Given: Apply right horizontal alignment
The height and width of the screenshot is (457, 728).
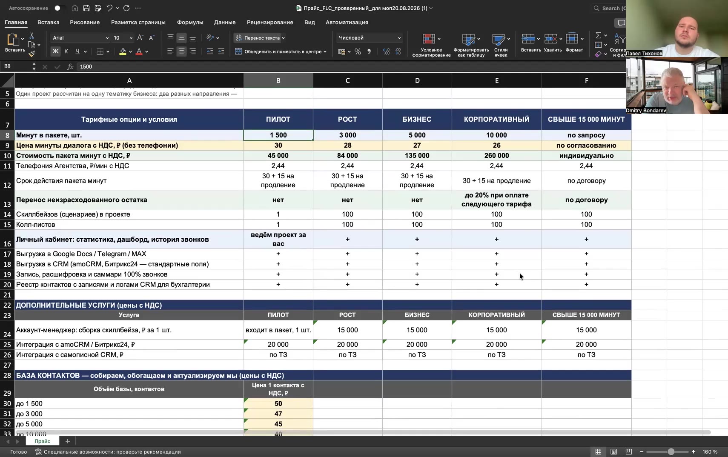Looking at the screenshot, I should coord(192,51).
